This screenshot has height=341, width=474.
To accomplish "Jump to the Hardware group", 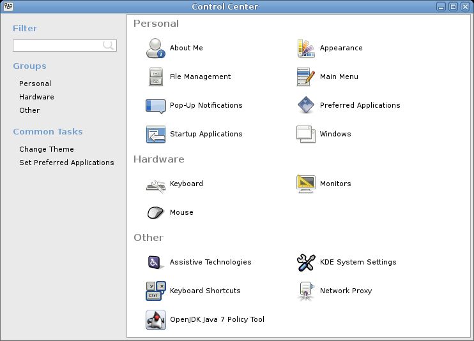I will click(x=36, y=97).
